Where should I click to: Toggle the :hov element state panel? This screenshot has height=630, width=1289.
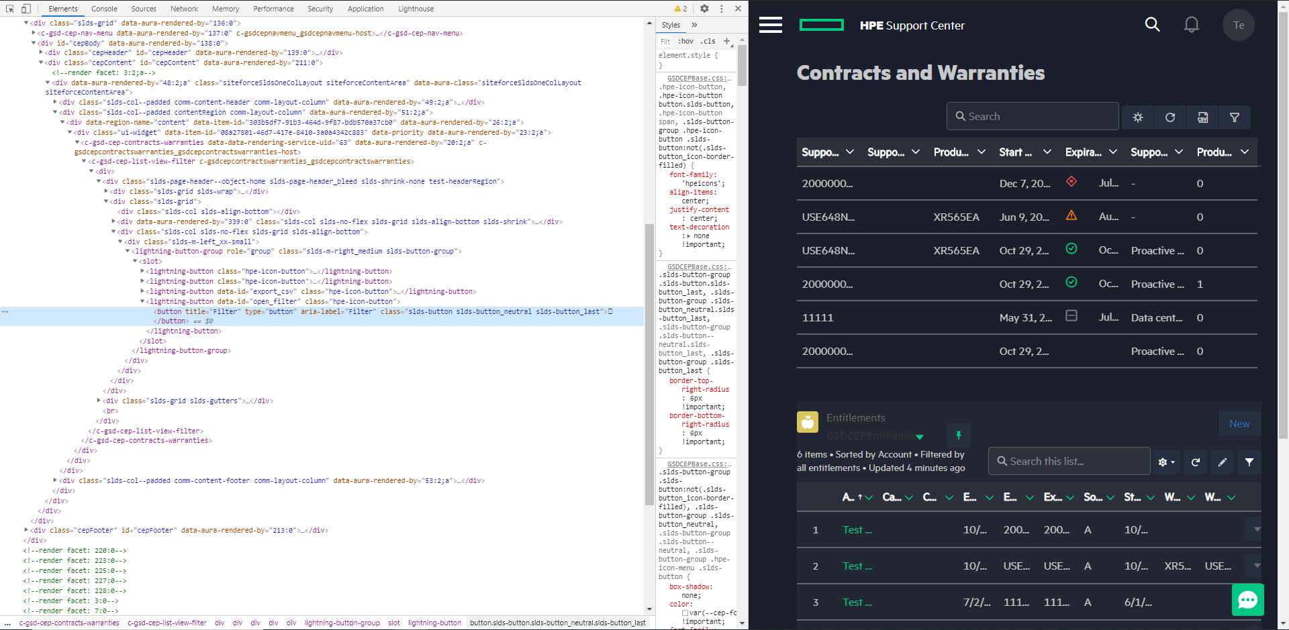point(685,41)
